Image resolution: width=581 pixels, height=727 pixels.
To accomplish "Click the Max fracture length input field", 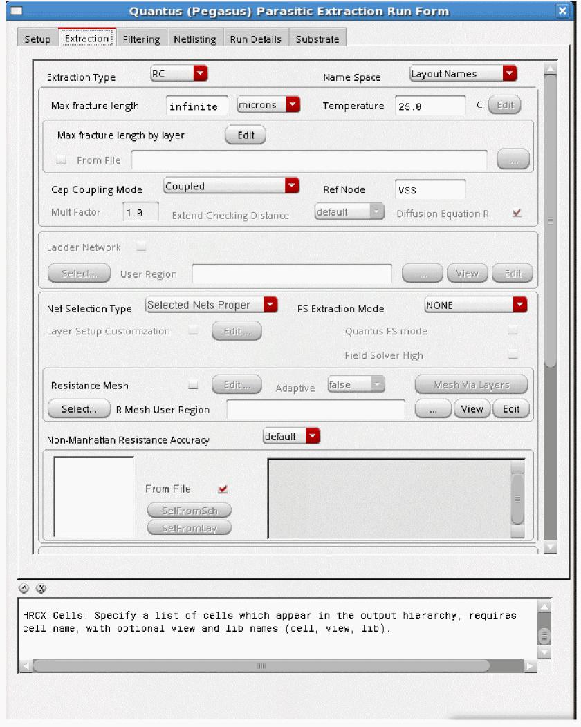I will 196,106.
